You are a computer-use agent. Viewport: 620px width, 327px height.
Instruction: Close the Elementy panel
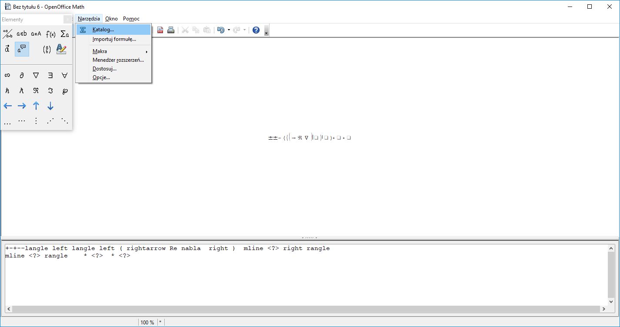pos(67,19)
